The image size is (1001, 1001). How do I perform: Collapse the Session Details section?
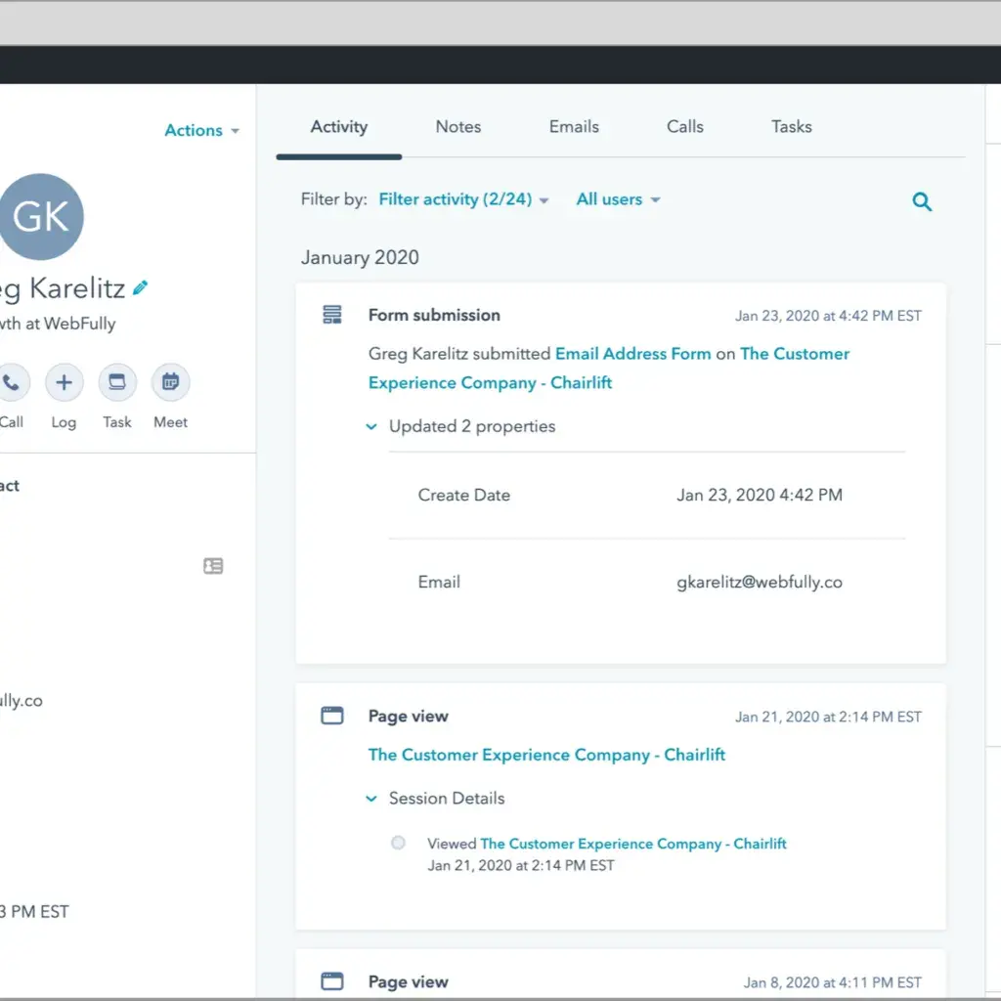pos(371,799)
